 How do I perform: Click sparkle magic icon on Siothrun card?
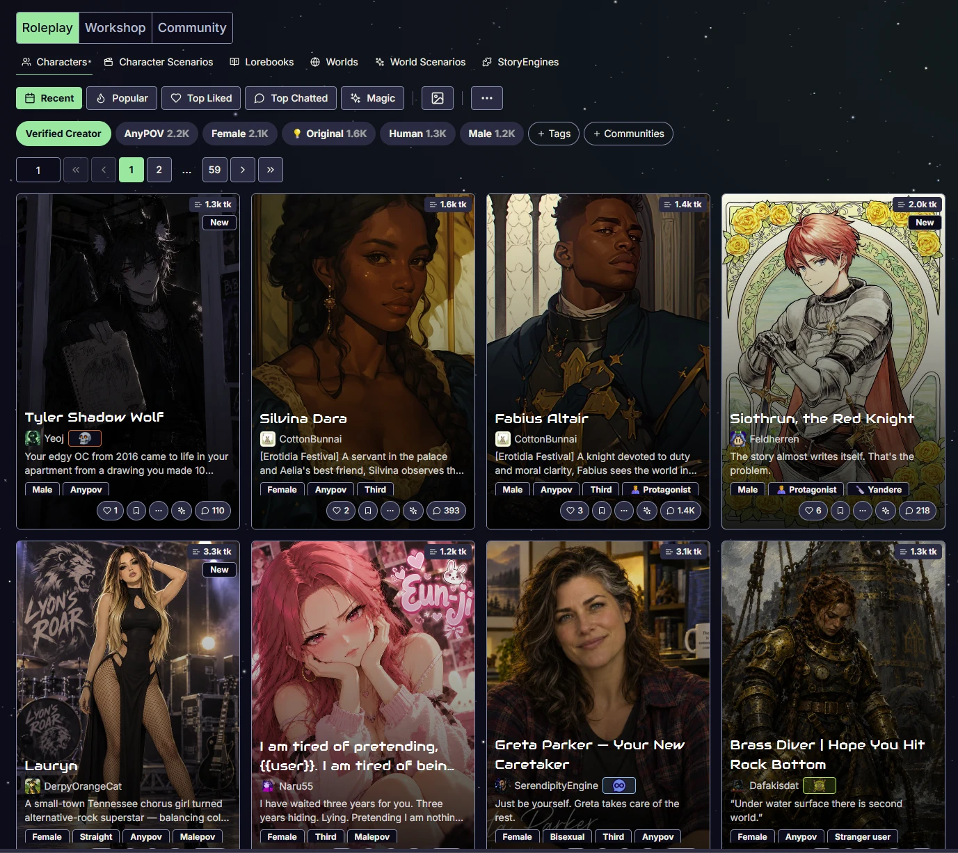pyautogui.click(x=885, y=511)
